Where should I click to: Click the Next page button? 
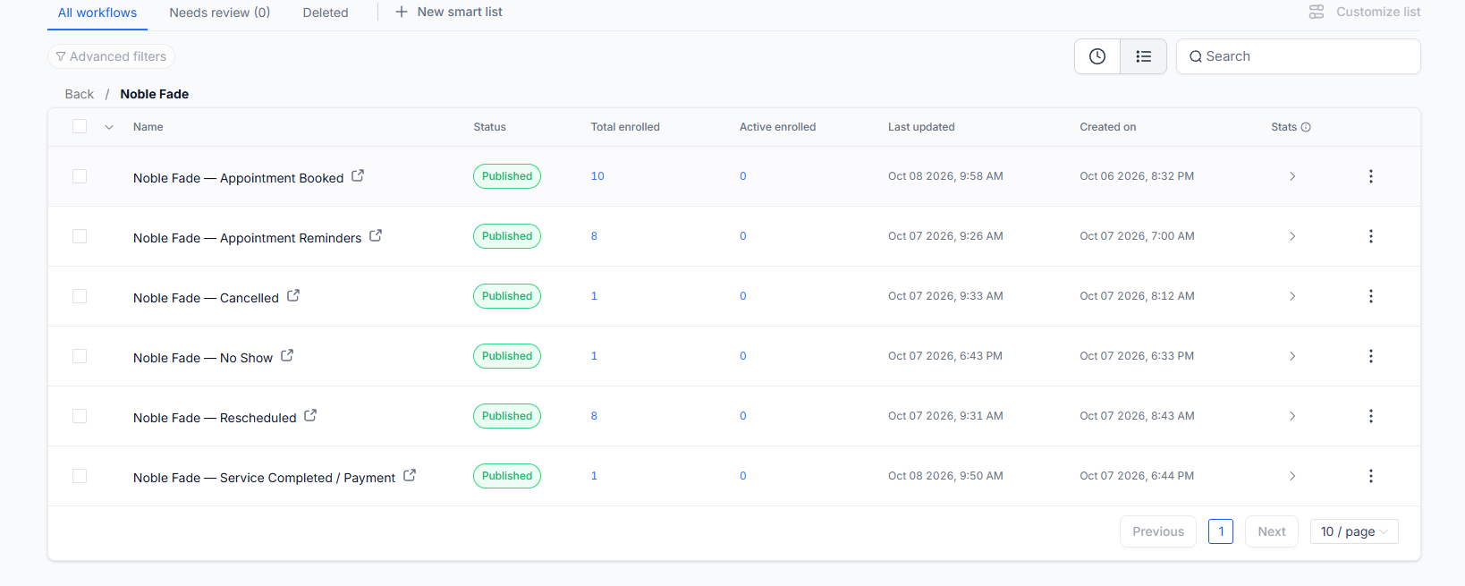pyautogui.click(x=1272, y=531)
